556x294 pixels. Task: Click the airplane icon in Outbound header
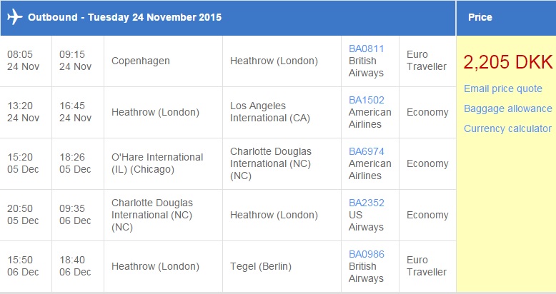(x=14, y=17)
